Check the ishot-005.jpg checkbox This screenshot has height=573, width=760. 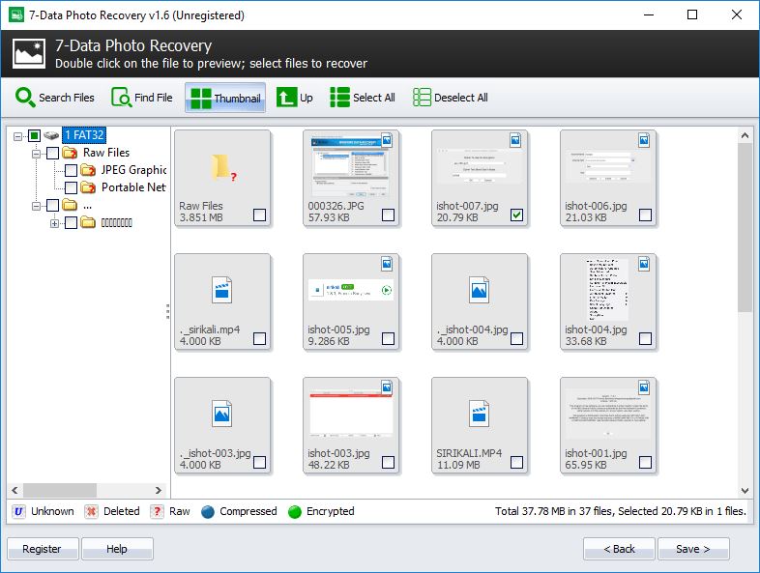[389, 338]
